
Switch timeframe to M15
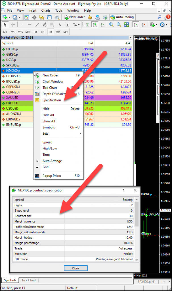(x=20, y=32)
